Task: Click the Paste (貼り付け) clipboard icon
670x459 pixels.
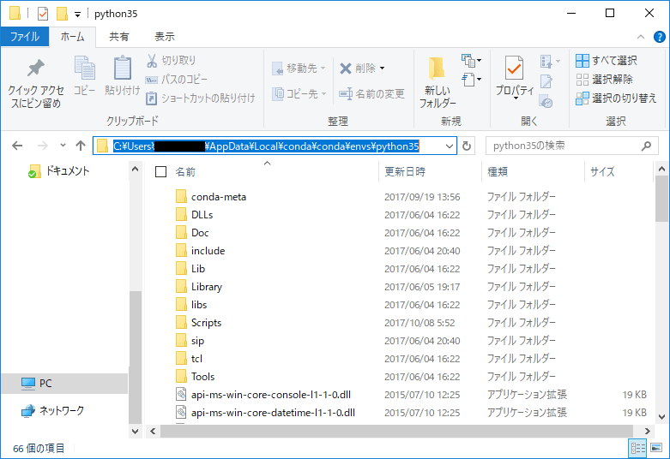Action: [x=122, y=69]
